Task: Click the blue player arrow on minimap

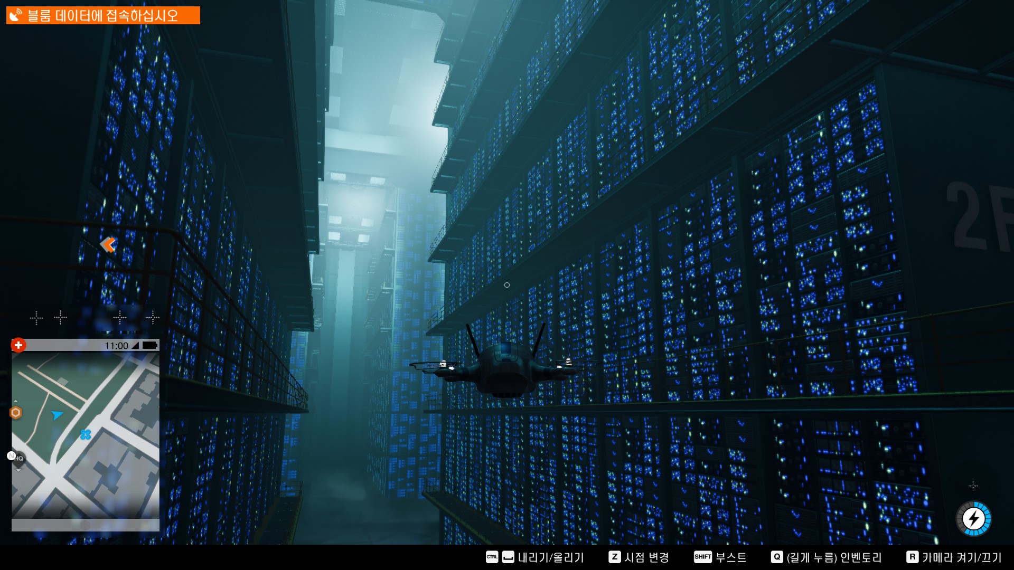Action: (57, 415)
